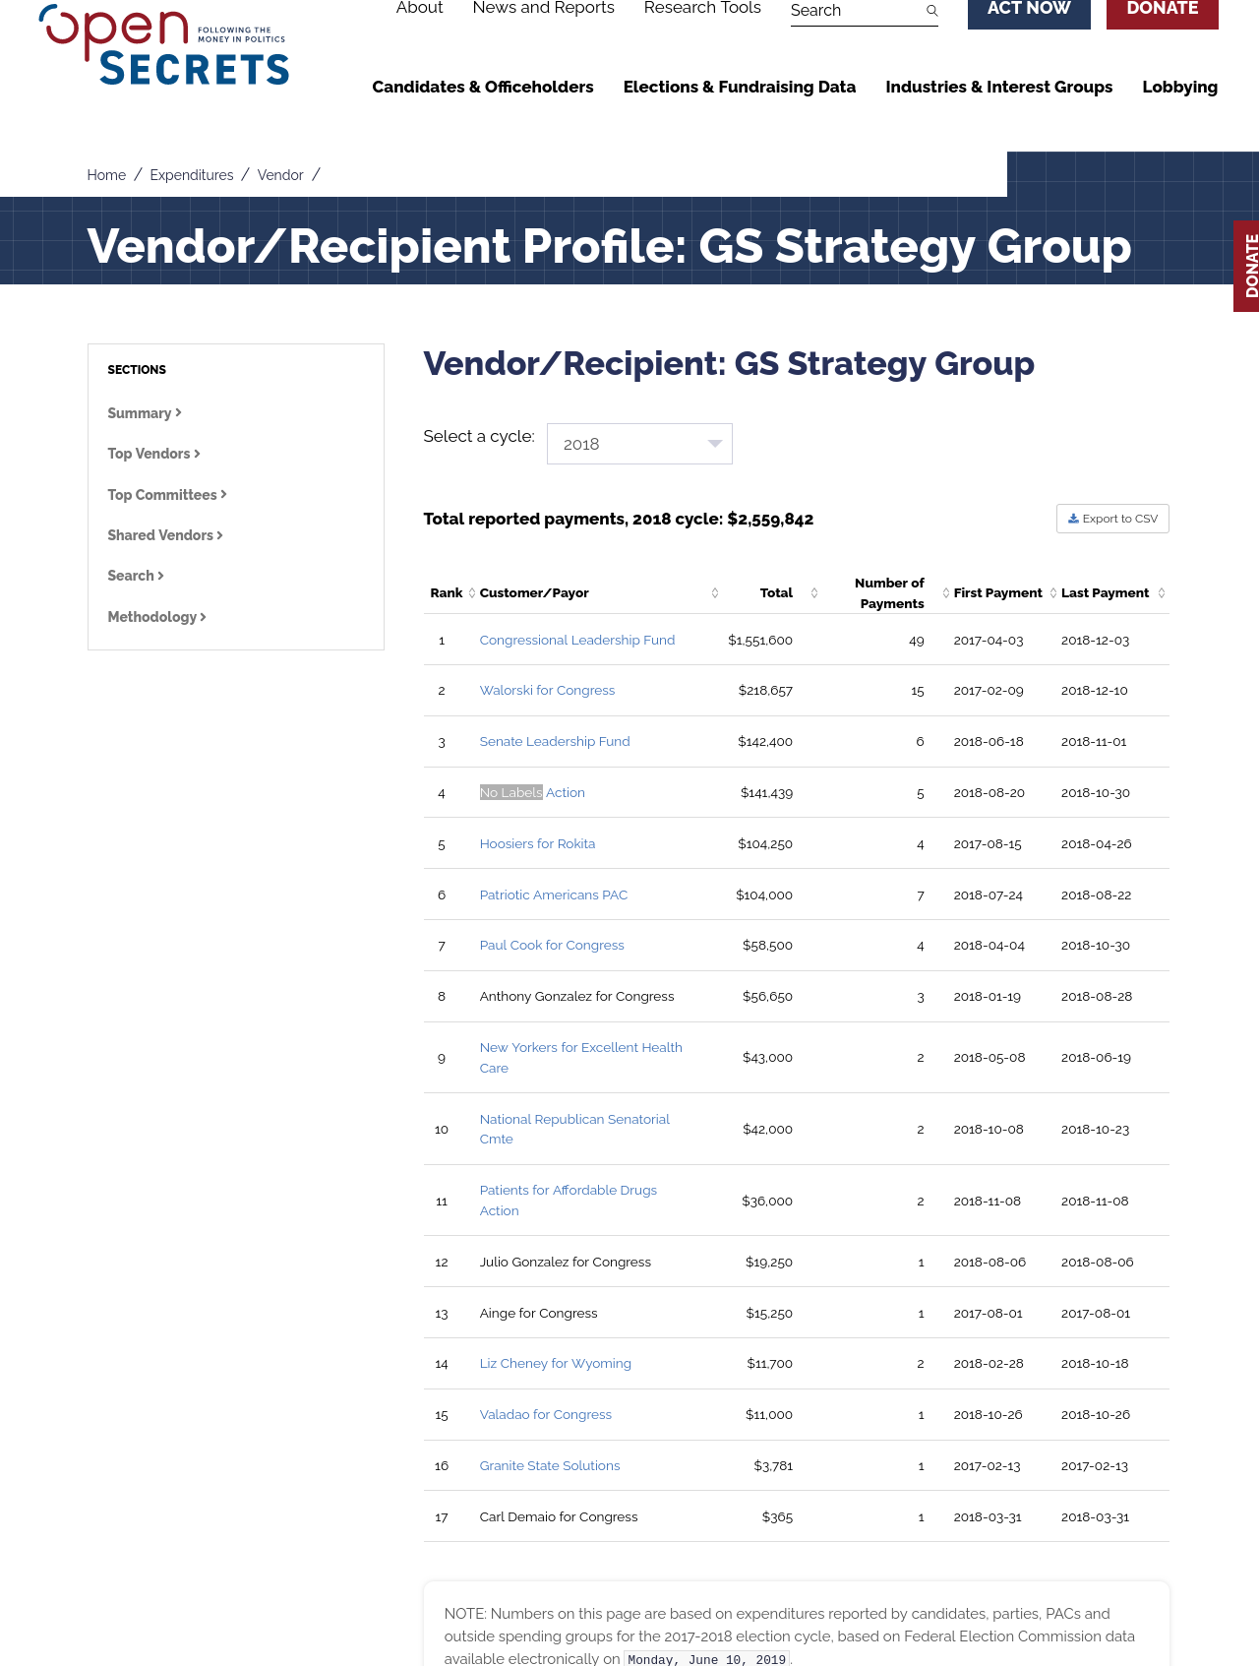Open Candidates & Officeholders menu
The width and height of the screenshot is (1259, 1666).
point(483,87)
